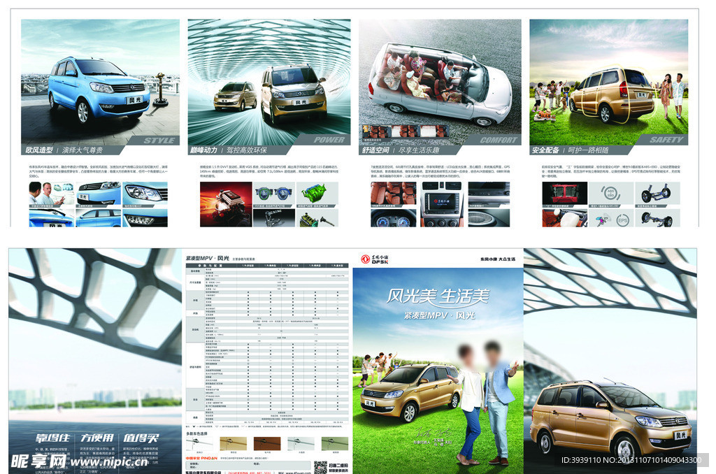Open the green intake manifold thumbnail
This screenshot has height=474, width=716.
pyautogui.click(x=317, y=194)
